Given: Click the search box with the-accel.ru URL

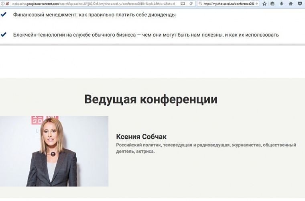Looking at the screenshot, I should click(x=229, y=4).
